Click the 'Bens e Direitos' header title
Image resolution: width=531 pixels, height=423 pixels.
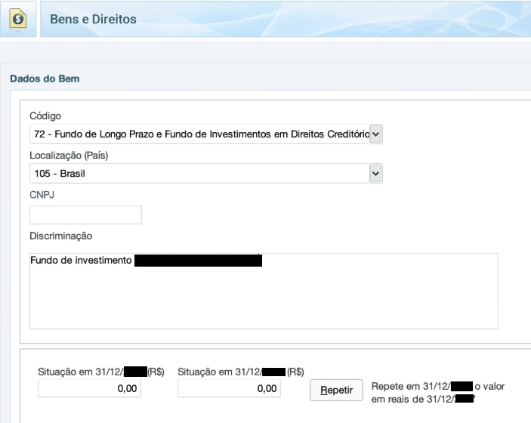point(93,19)
